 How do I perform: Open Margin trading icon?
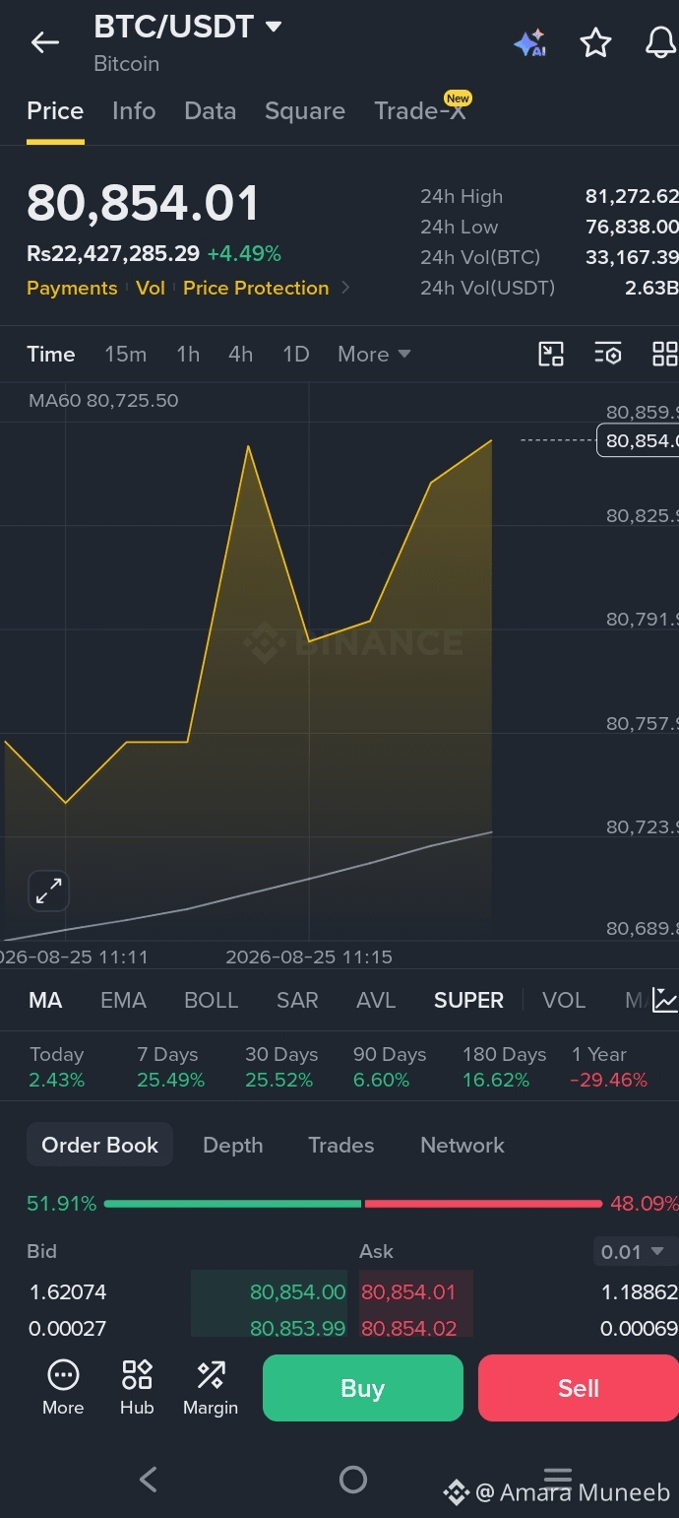coord(211,1387)
